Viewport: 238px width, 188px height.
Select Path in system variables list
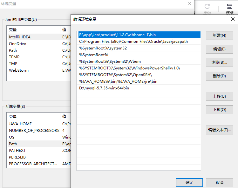pos(39,144)
